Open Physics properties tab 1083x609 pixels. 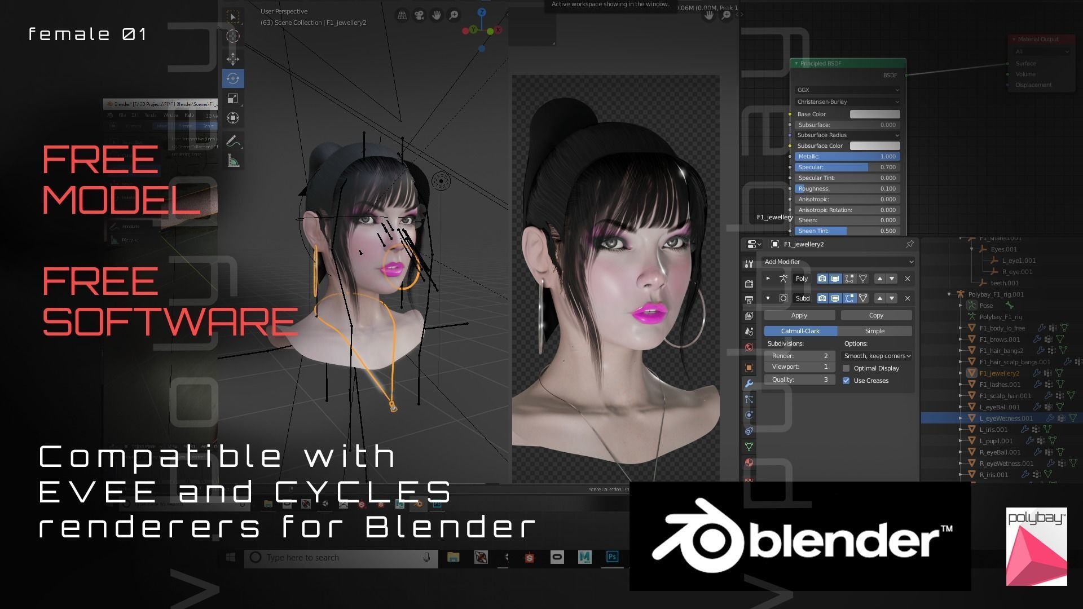749,415
